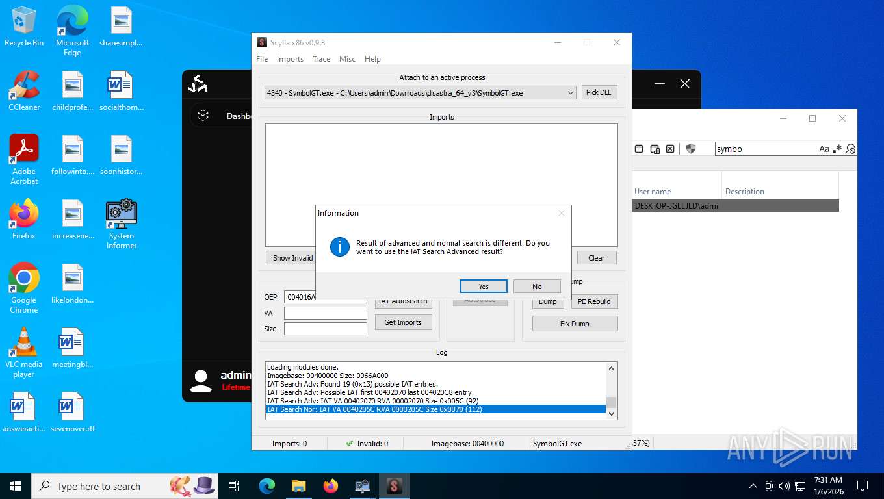Click the Log scrollbar up arrow
The image size is (884, 499).
(611, 368)
